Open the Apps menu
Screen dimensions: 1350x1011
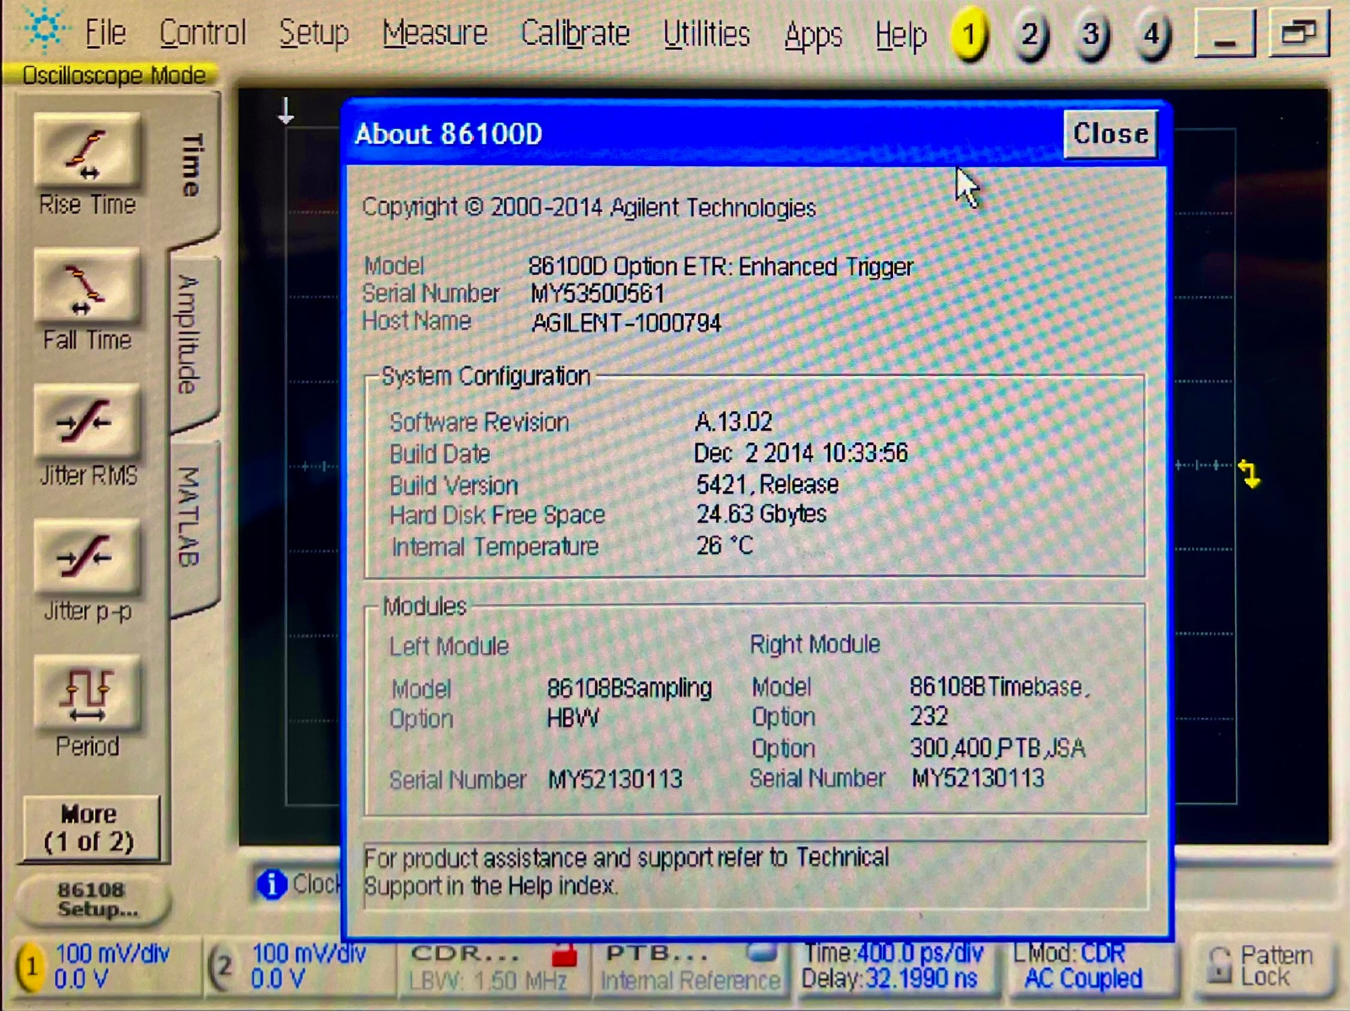tap(813, 36)
